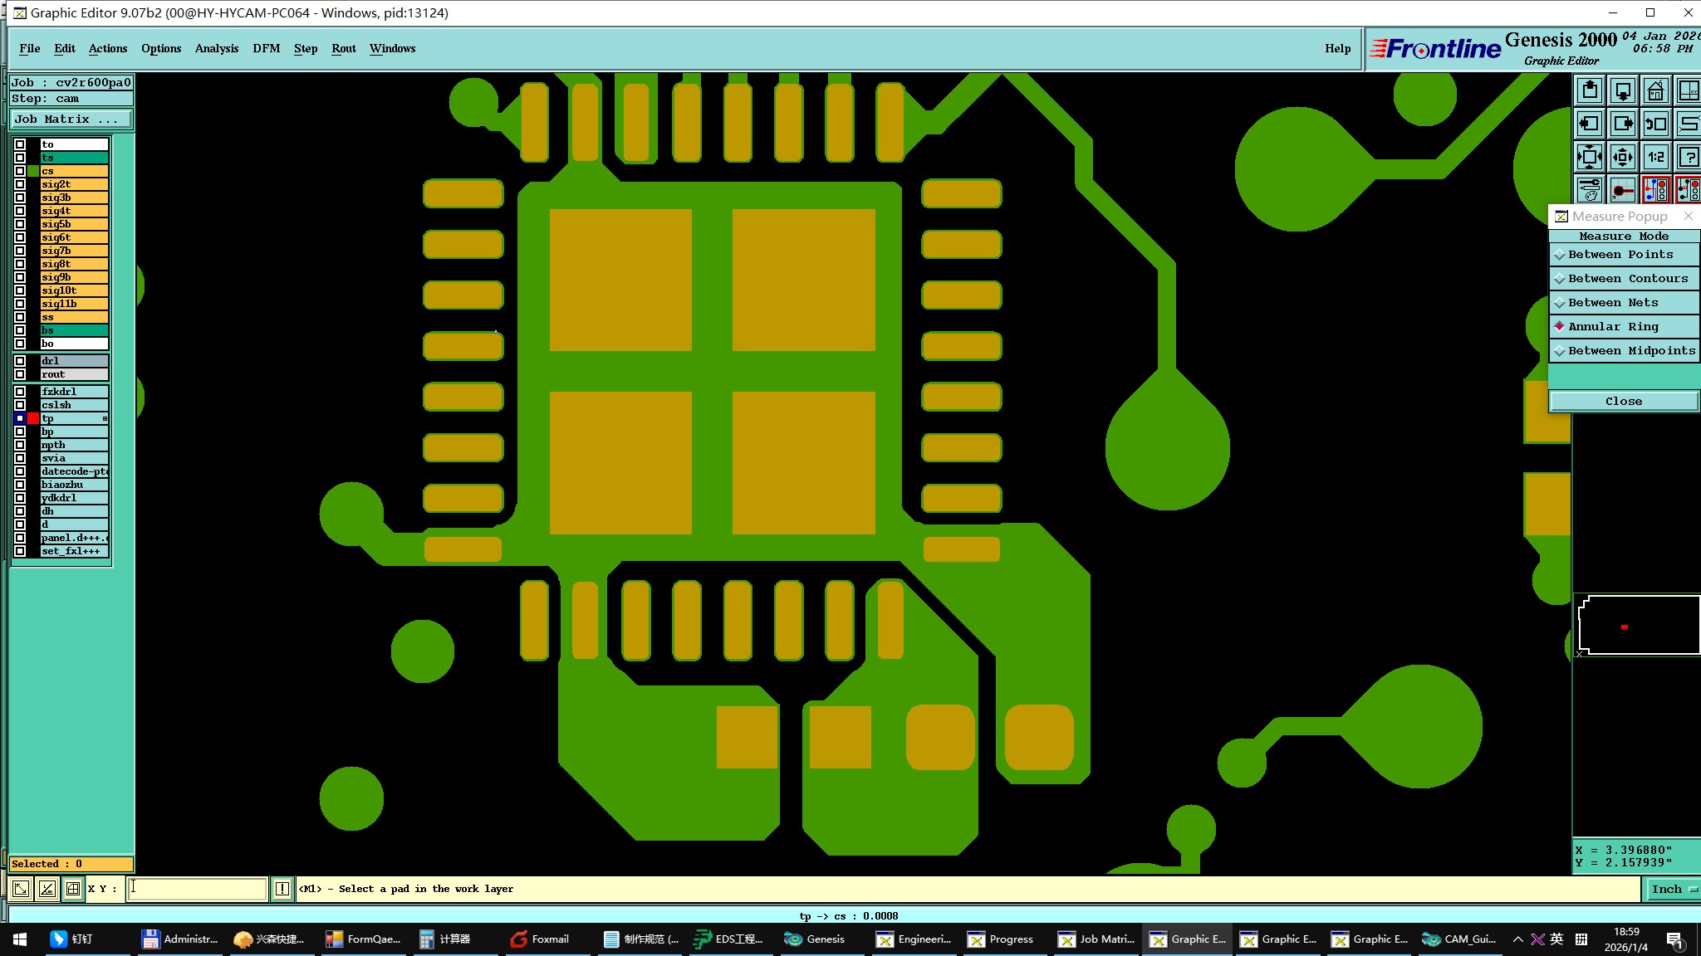
Task: Click into the X Y coordinate input field
Action: (x=198, y=889)
